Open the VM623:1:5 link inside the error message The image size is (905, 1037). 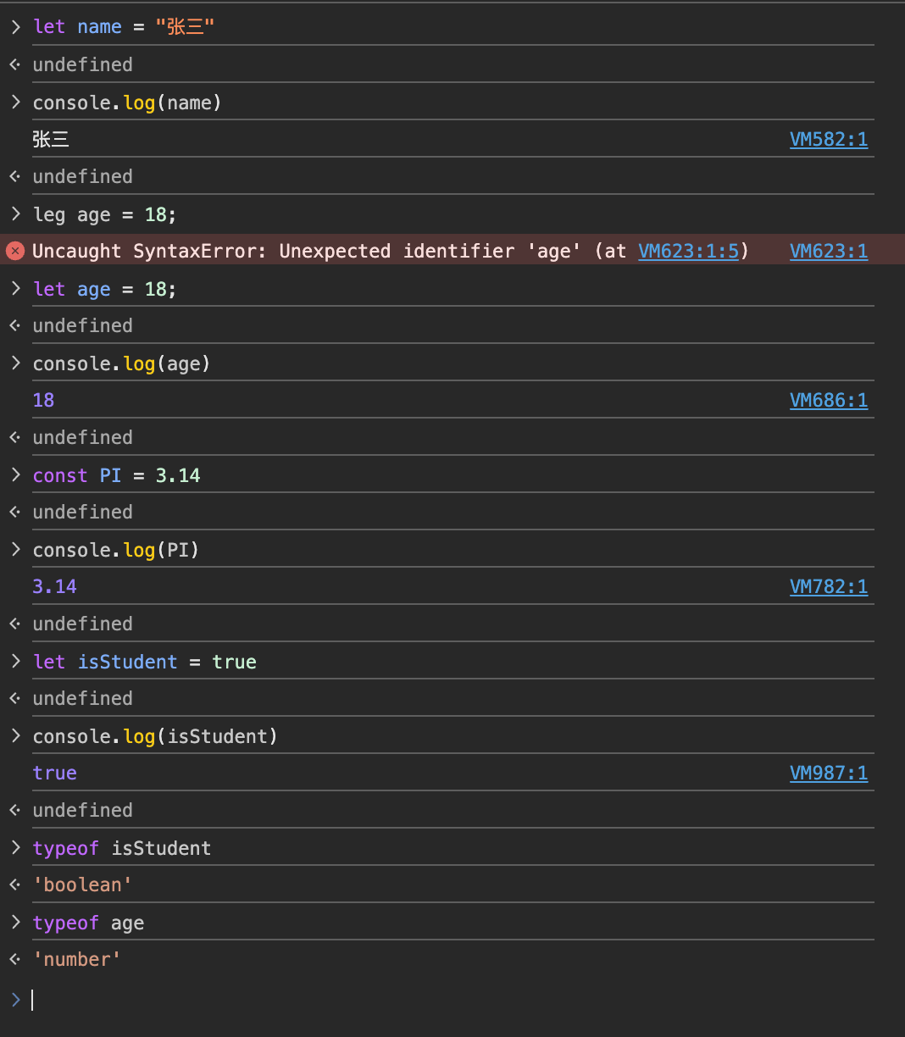689,251
